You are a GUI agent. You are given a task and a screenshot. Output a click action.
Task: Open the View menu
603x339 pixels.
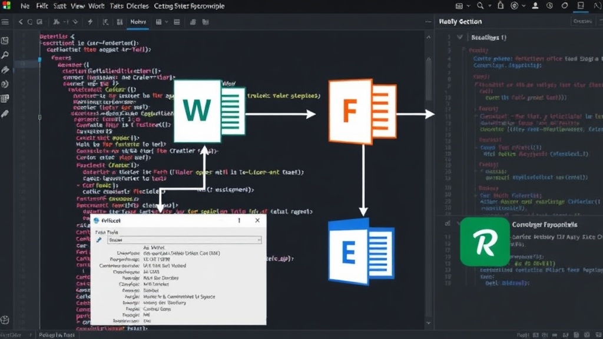[77, 6]
